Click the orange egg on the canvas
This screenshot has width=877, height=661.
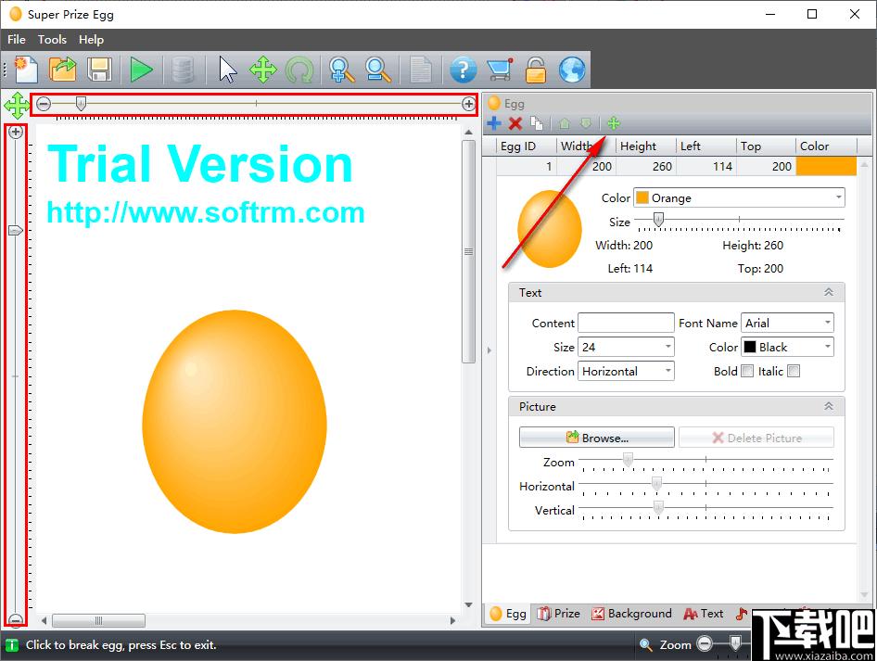click(x=235, y=422)
